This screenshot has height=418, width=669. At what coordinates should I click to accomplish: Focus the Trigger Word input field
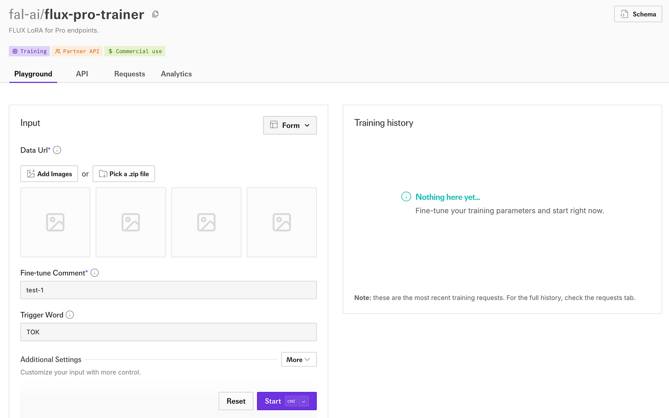[x=169, y=332]
